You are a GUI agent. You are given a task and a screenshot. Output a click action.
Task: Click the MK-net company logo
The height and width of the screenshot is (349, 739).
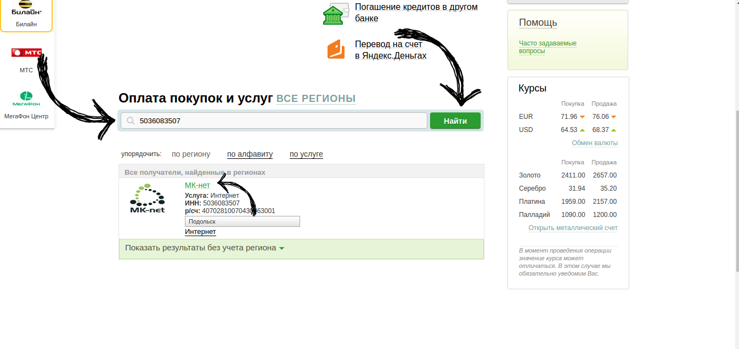click(147, 199)
